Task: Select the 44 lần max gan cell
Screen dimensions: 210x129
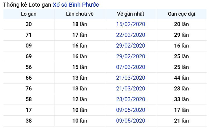Action: [181, 78]
